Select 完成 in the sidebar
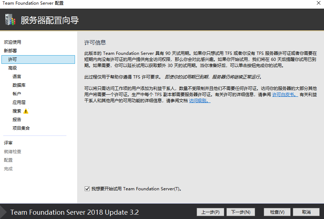The height and width of the screenshot is (219, 324). click(x=8, y=169)
